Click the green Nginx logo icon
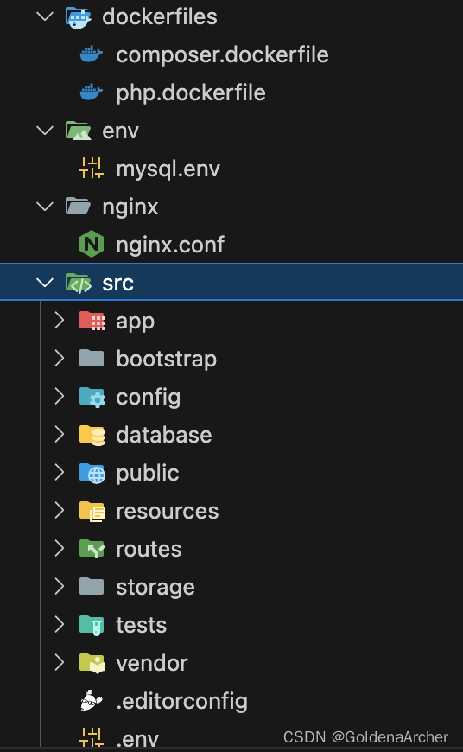 [x=91, y=244]
